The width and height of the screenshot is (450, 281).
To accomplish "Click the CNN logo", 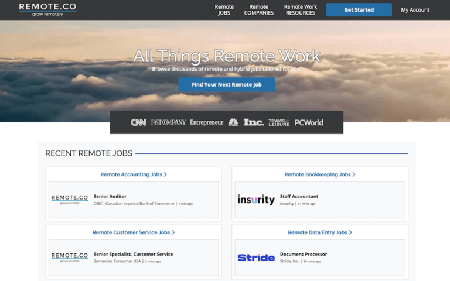I will click(x=138, y=122).
